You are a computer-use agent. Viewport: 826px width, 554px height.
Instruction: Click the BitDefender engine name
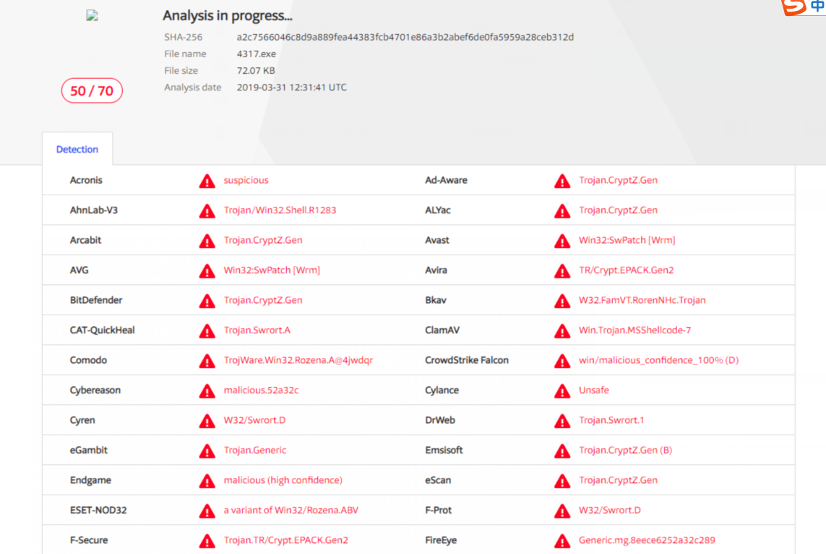click(x=96, y=300)
